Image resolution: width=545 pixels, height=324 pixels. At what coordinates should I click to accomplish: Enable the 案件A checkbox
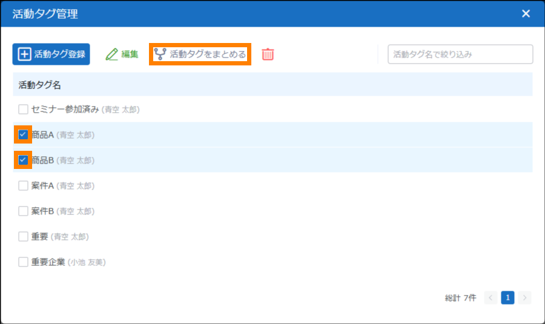(x=23, y=185)
